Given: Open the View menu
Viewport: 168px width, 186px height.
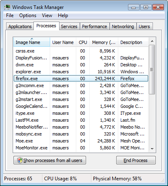Looking at the screenshot, I should coord(47,15).
